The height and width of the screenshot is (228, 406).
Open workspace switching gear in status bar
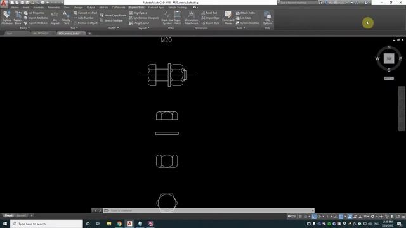372,217
